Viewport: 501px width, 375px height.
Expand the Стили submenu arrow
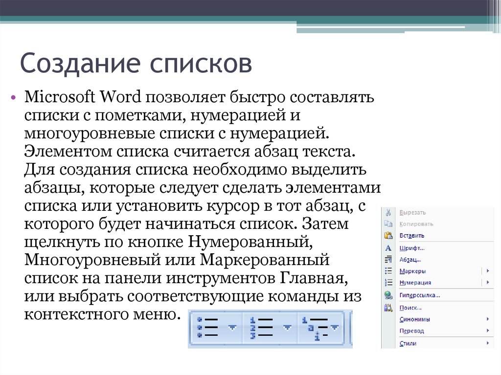click(x=488, y=343)
